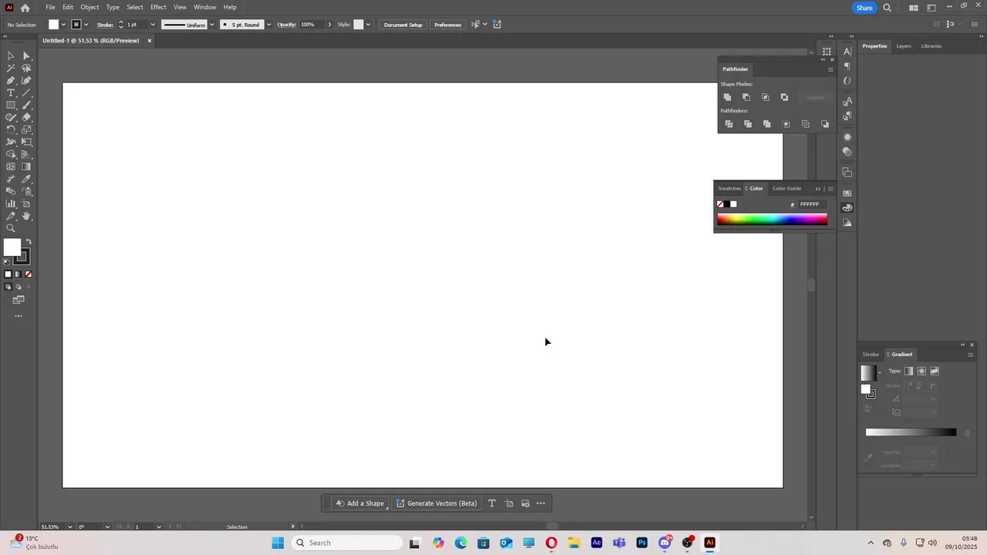Click the Divide pathfinder icon
Screen dimensions: 987x555
click(x=729, y=124)
